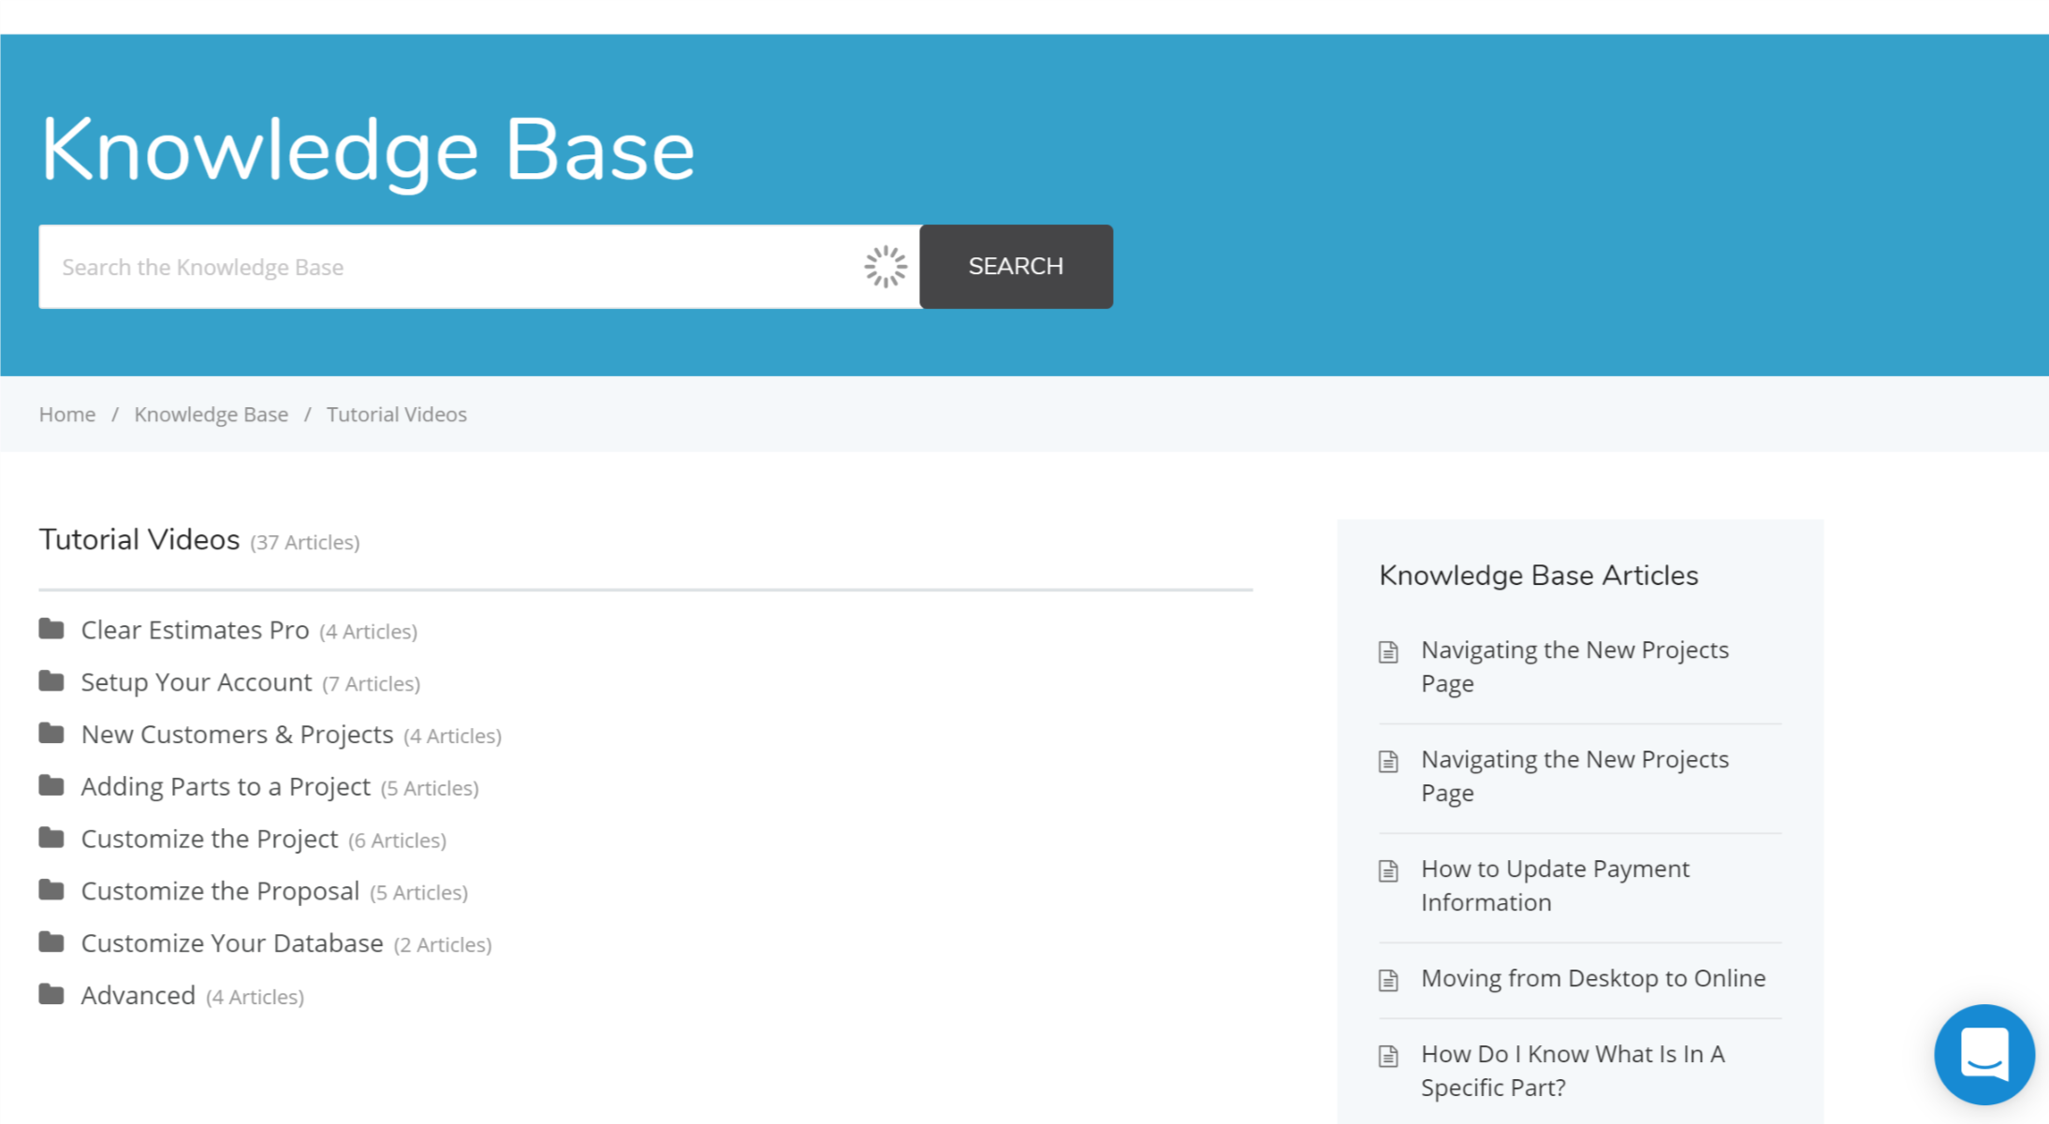Click the Knowledge Base breadcrumb link
The height and width of the screenshot is (1124, 2049).
pos(211,414)
